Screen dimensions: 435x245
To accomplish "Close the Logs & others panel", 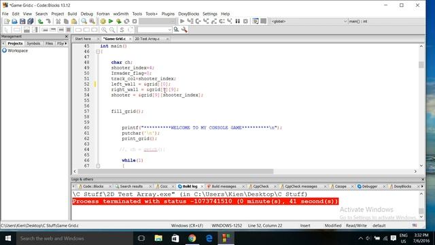I will point(423,180).
